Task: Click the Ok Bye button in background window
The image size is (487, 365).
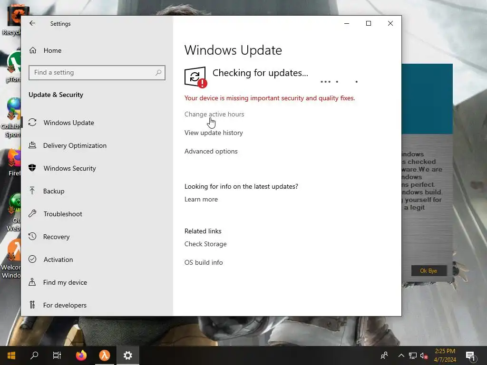Action: 429,270
